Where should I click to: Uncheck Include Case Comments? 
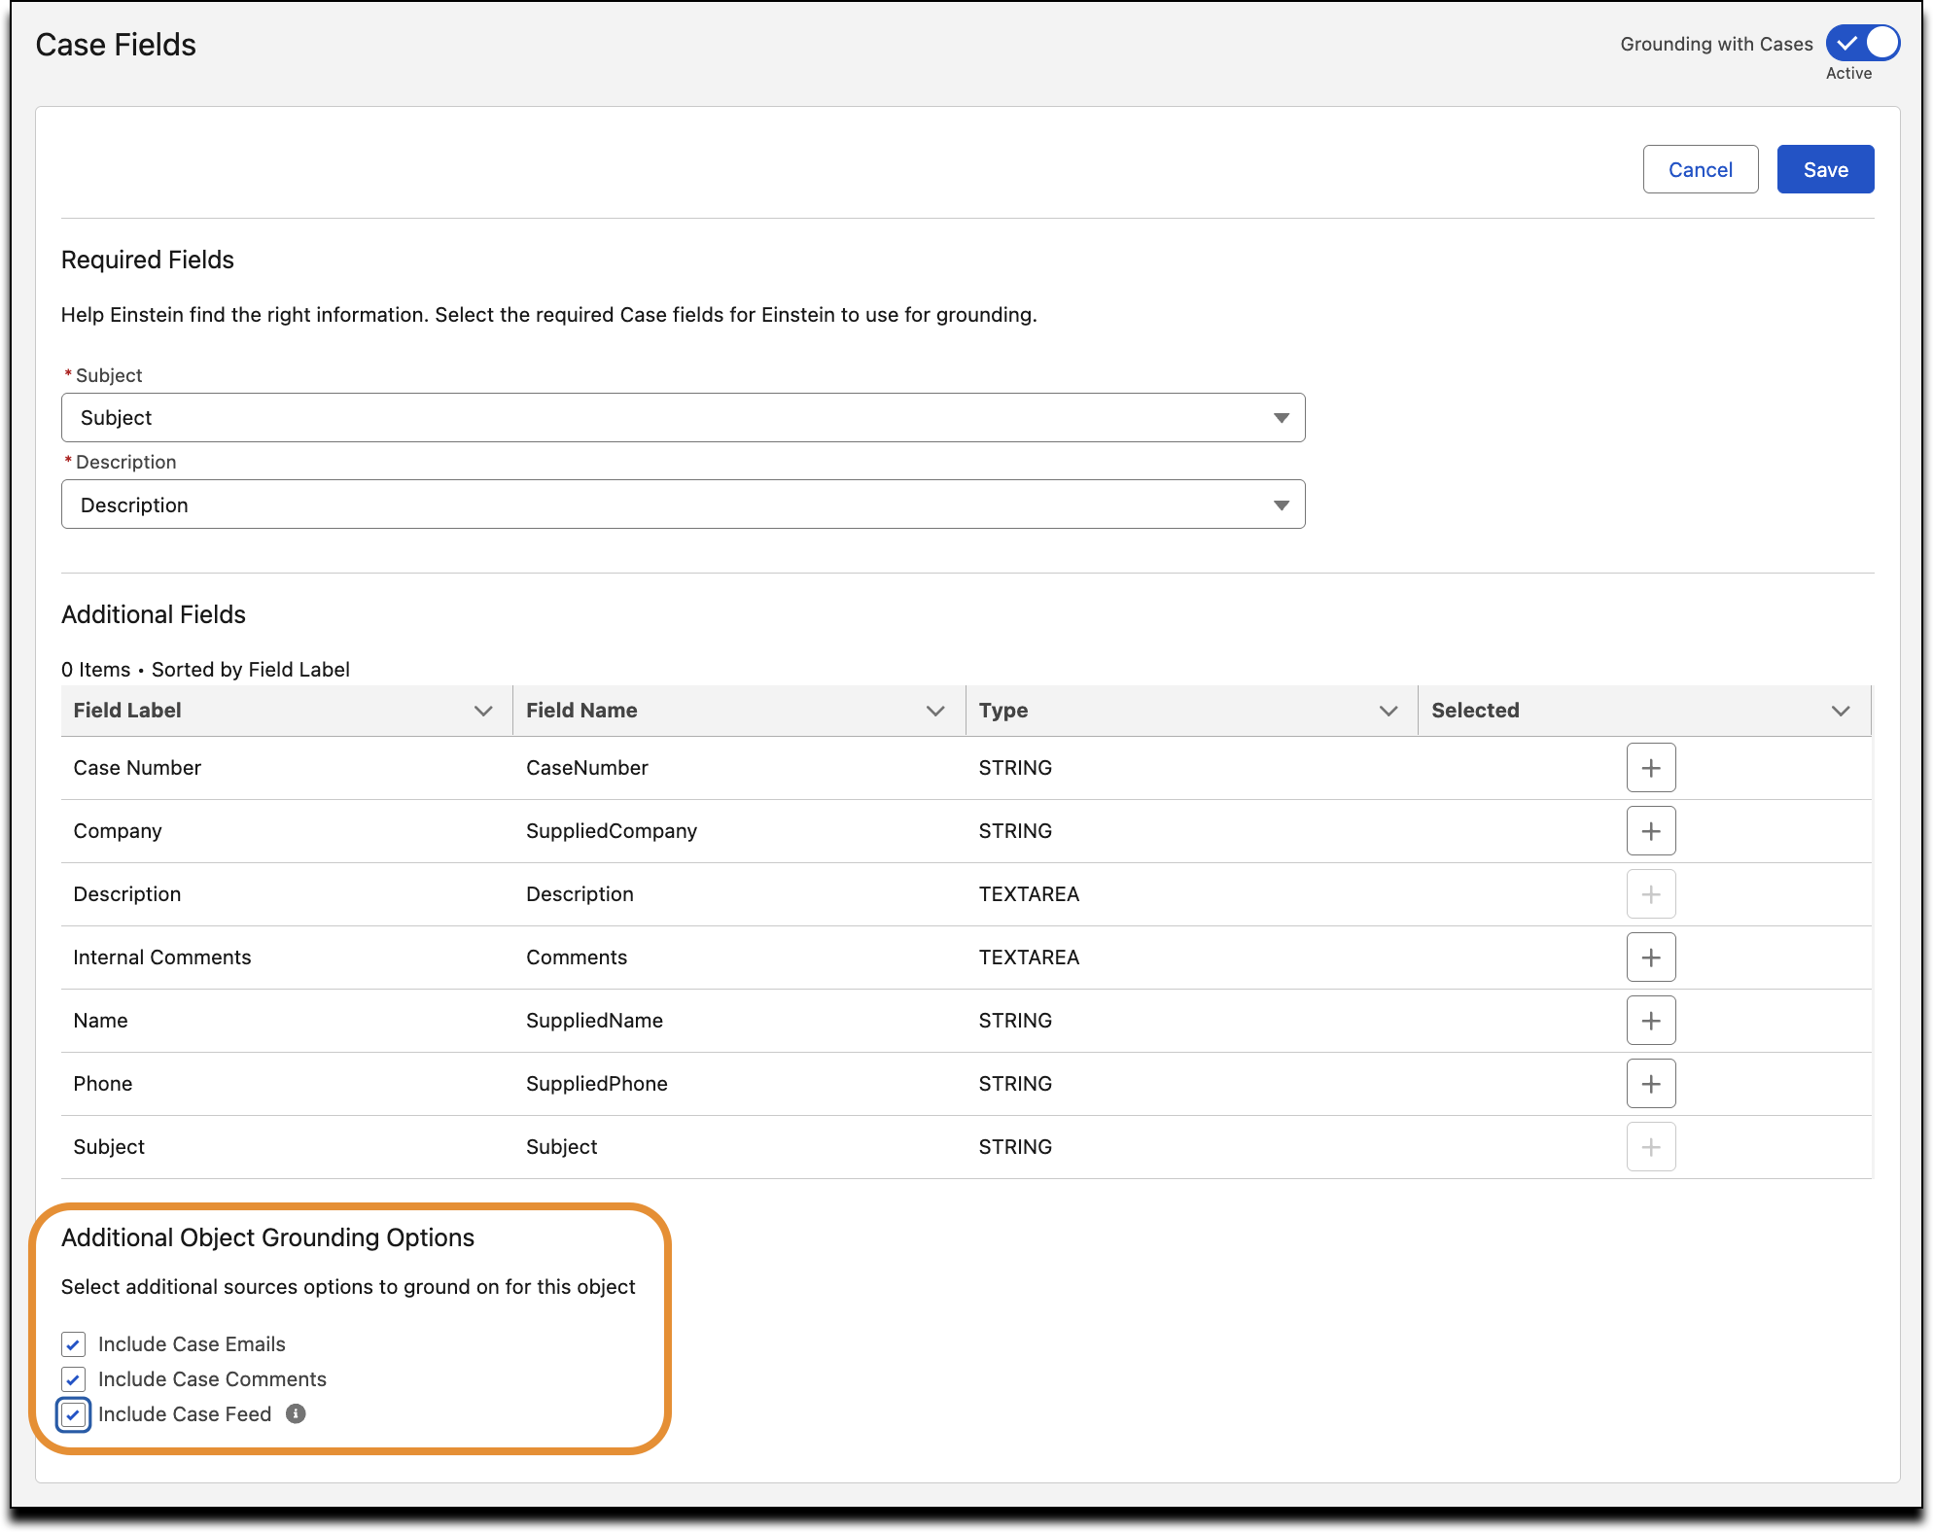pos(73,1379)
